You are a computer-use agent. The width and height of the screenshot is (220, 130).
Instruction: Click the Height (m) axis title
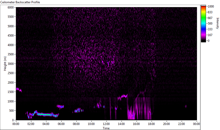5,64
